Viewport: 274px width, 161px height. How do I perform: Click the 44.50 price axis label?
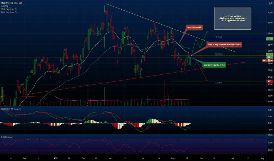tap(270, 90)
